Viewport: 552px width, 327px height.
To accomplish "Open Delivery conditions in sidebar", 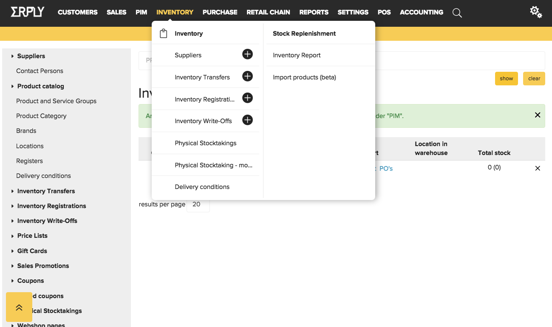I will pos(43,176).
